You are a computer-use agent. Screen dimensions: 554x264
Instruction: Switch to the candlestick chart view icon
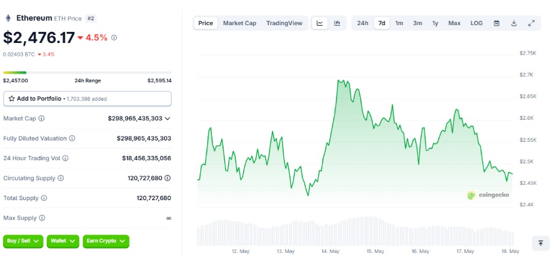tap(337, 23)
